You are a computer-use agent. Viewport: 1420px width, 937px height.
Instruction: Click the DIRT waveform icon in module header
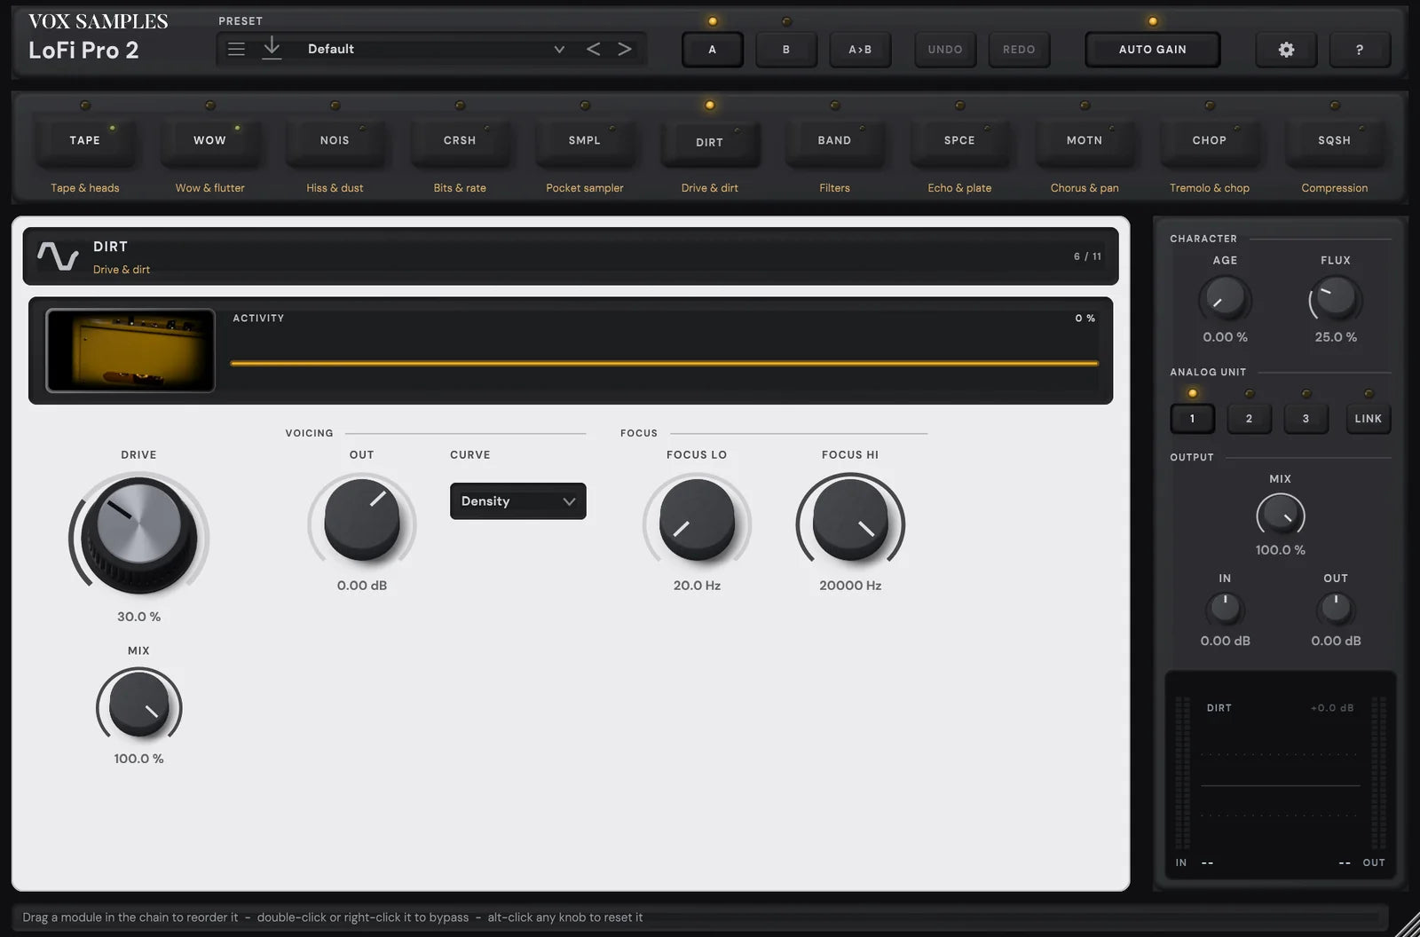58,256
